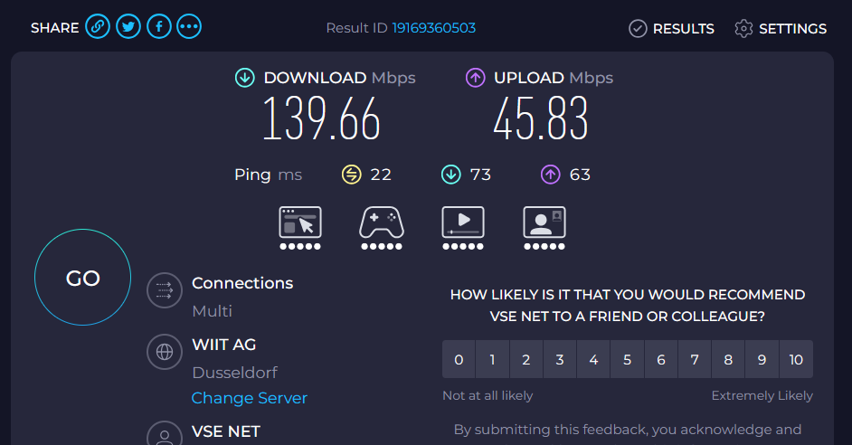Image resolution: width=852 pixels, height=445 pixels.
Task: Click the video streaming rating icon
Action: (x=463, y=222)
